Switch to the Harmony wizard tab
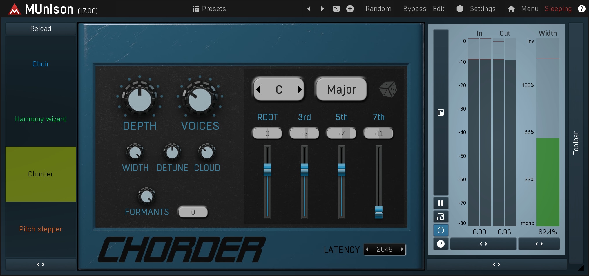 coord(41,119)
